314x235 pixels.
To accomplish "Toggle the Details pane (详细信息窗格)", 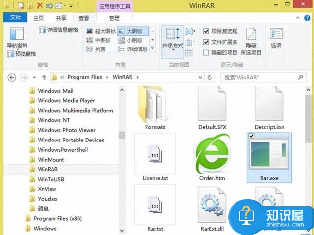I will 58,30.
